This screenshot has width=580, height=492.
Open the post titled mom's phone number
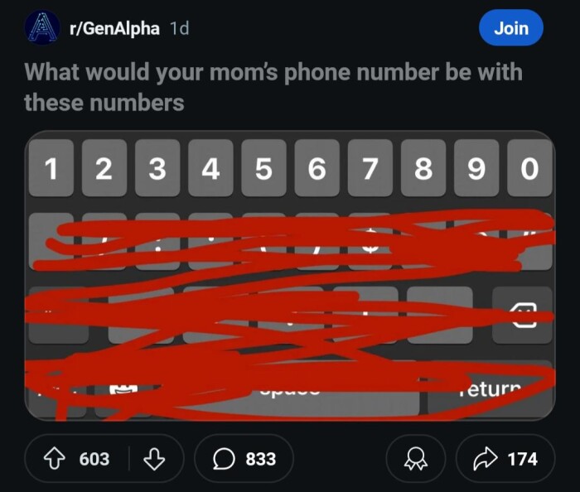tap(273, 87)
